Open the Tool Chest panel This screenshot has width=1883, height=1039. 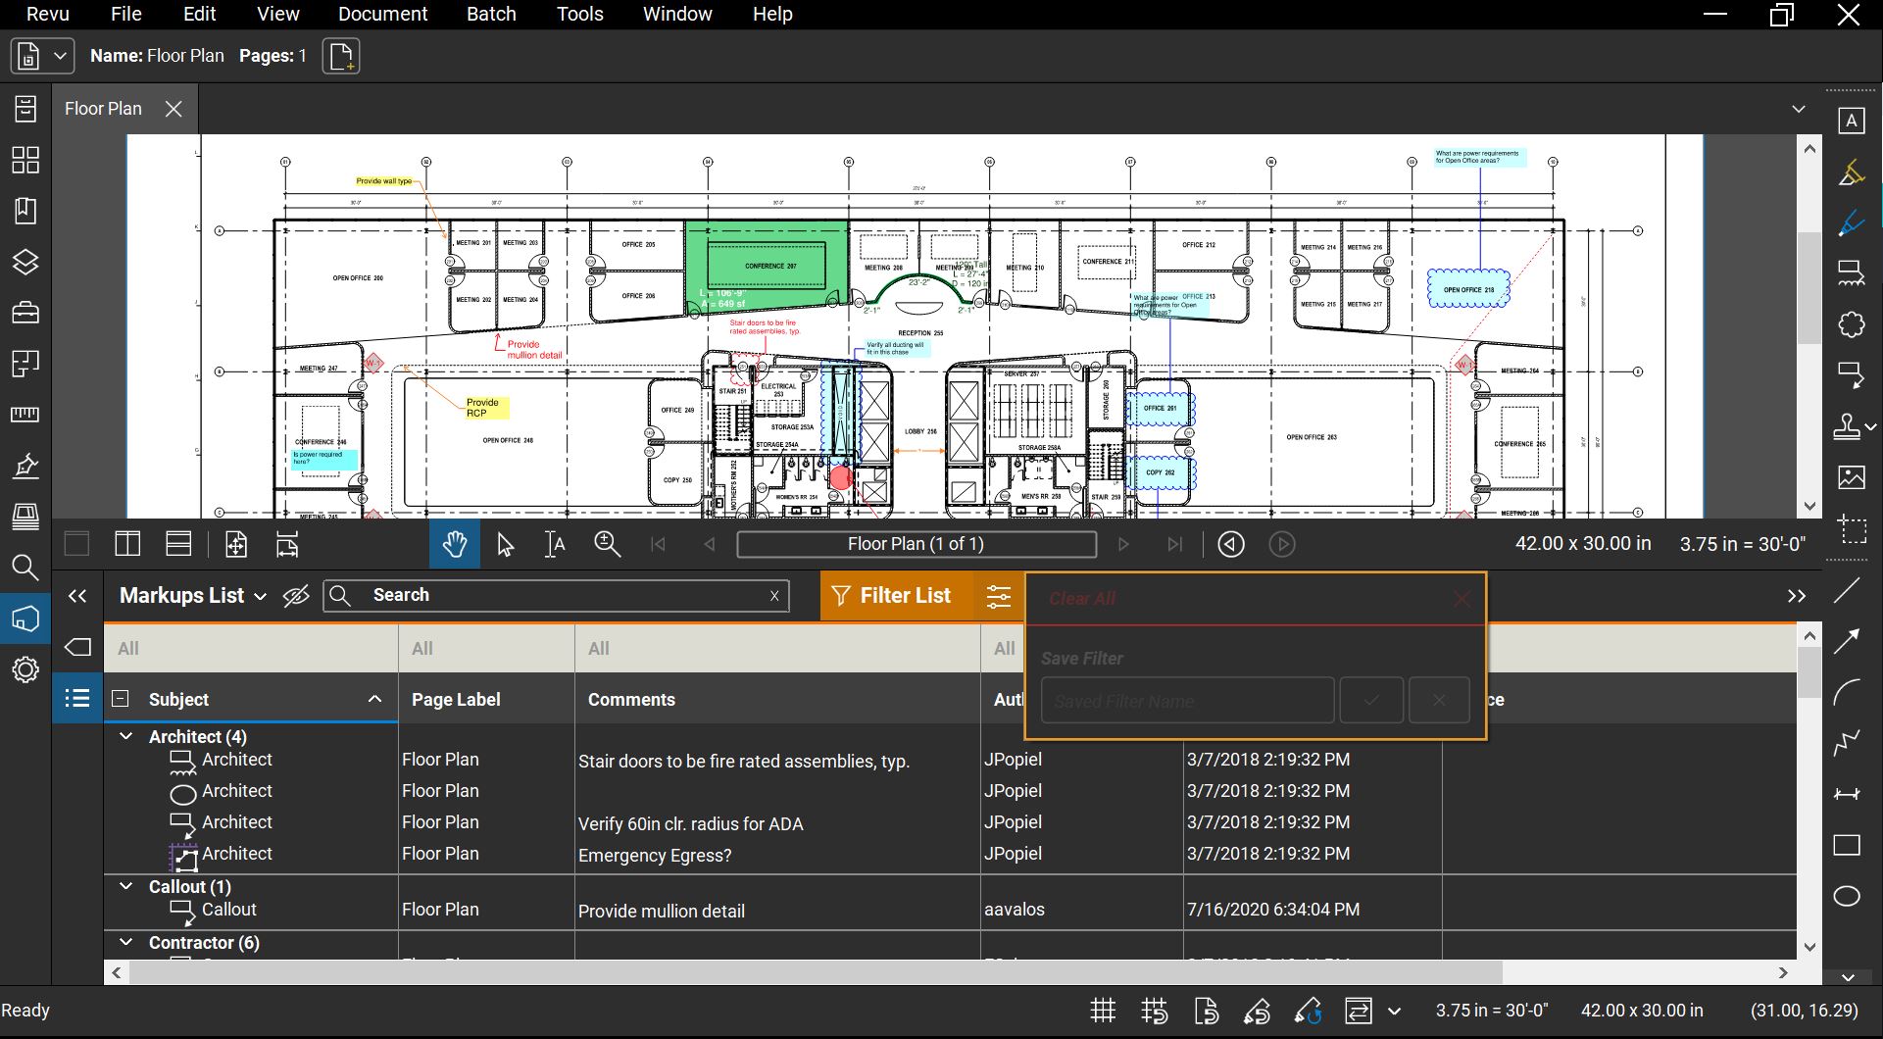[25, 312]
